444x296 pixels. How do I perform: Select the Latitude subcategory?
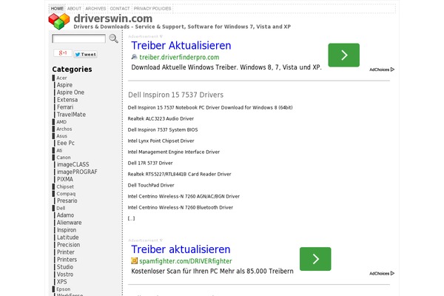pyautogui.click(x=67, y=238)
